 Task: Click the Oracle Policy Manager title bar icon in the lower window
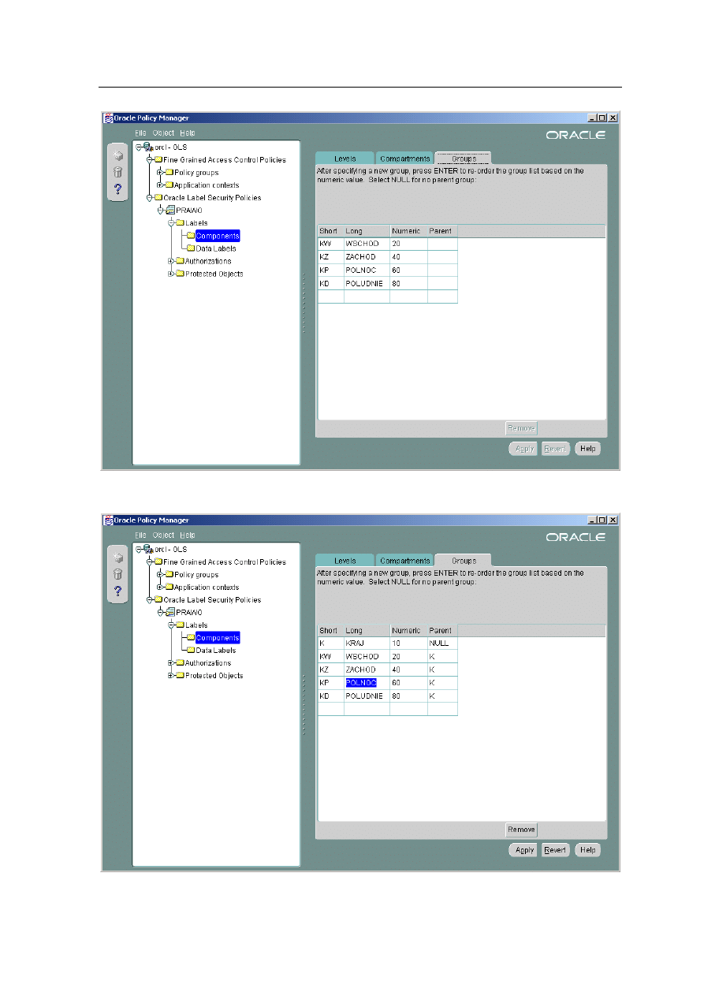point(109,520)
